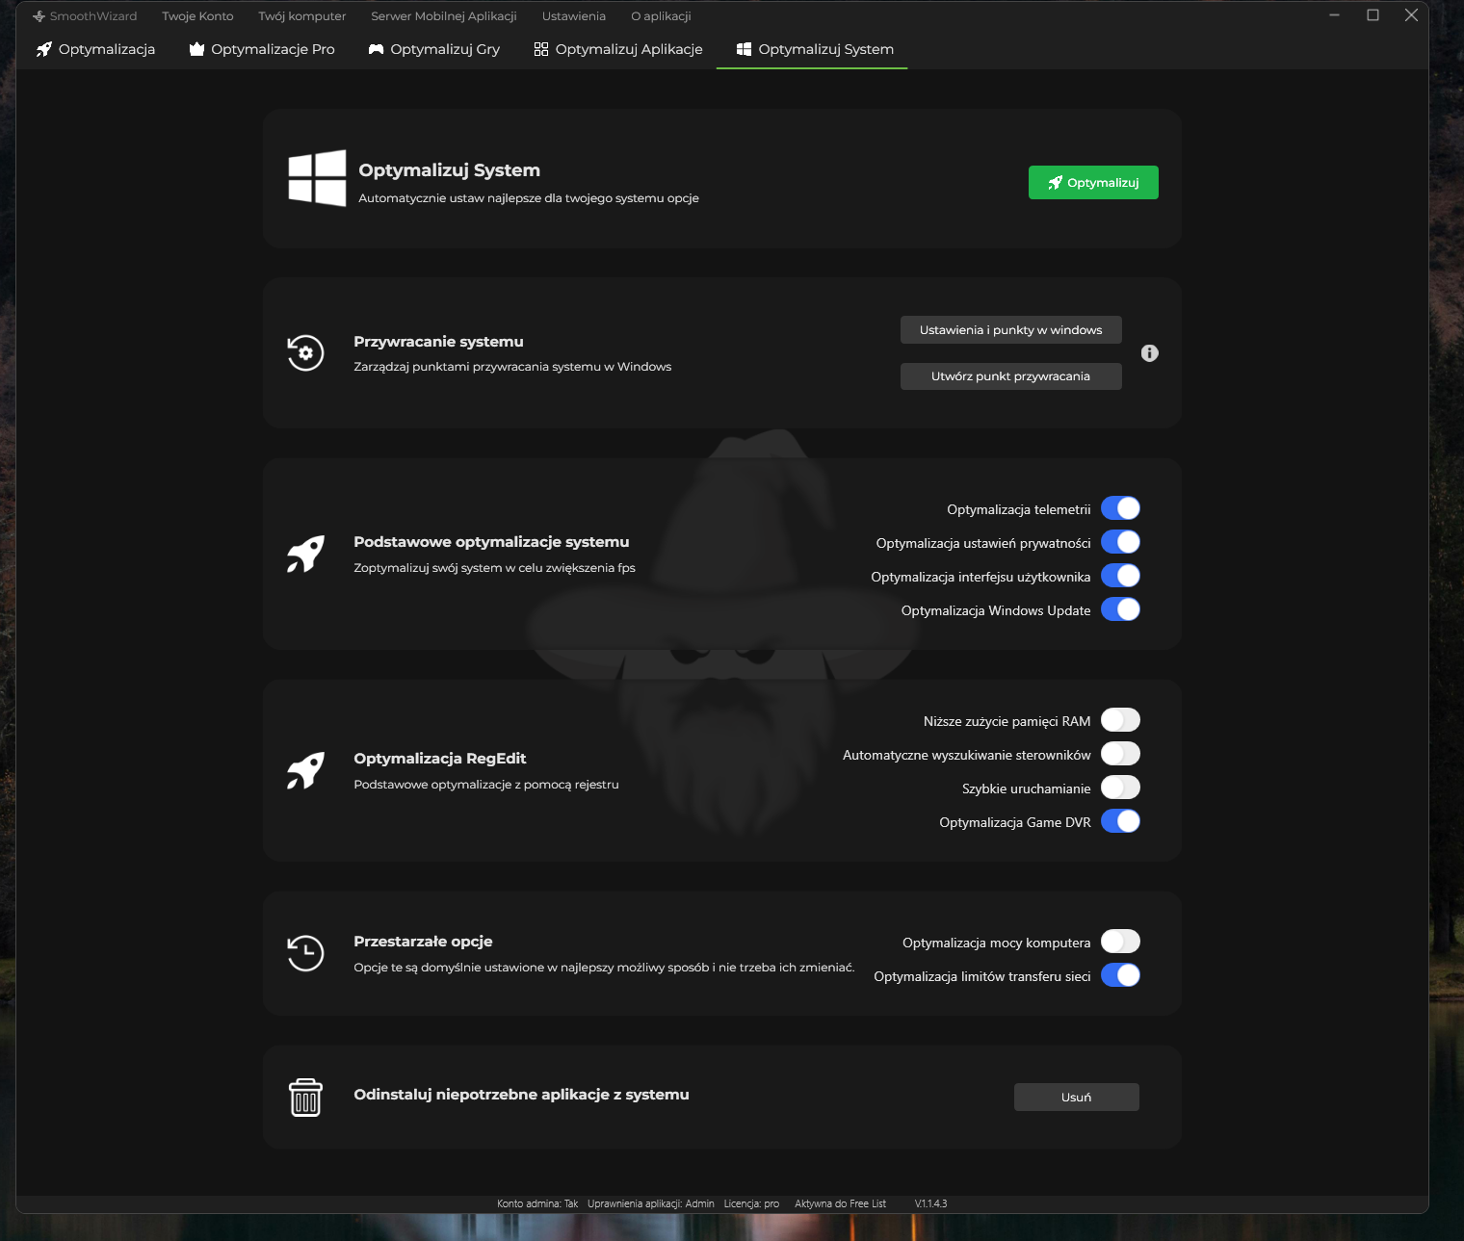1464x1241 pixels.
Task: Switch to the Optymalizuj Gry tab
Action: click(x=434, y=49)
